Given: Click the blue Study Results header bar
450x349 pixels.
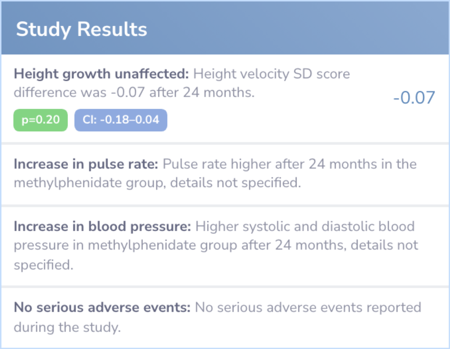Looking at the screenshot, I should click(x=225, y=28).
